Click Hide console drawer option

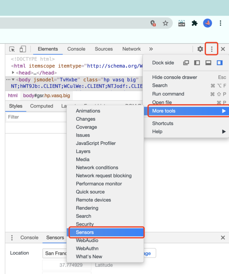(x=175, y=77)
